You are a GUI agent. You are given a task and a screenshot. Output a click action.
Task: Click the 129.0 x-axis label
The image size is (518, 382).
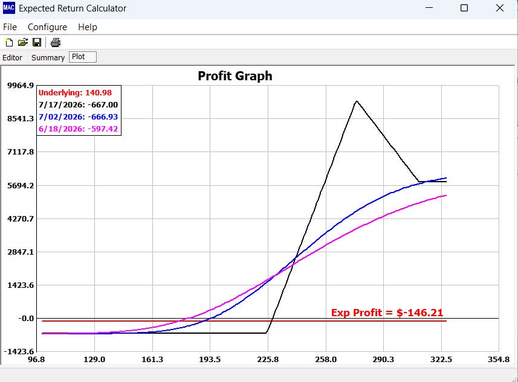(x=94, y=359)
